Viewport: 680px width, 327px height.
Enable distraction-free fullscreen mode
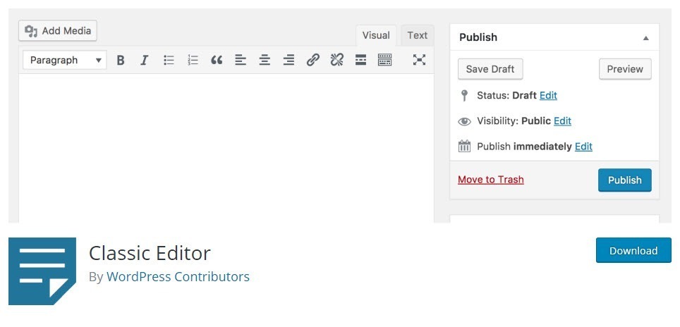419,61
